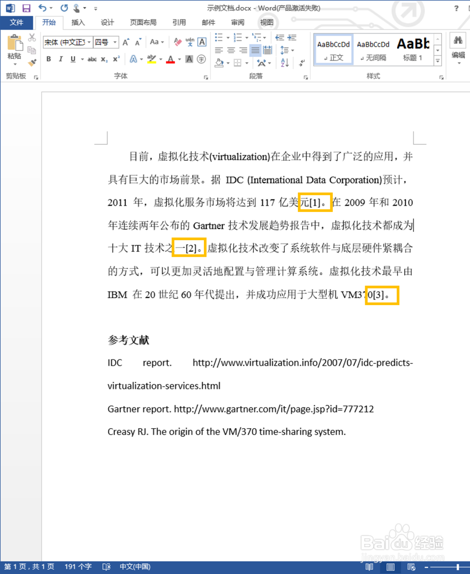Align text left
This screenshot has height=574, width=470.
[x=219, y=50]
